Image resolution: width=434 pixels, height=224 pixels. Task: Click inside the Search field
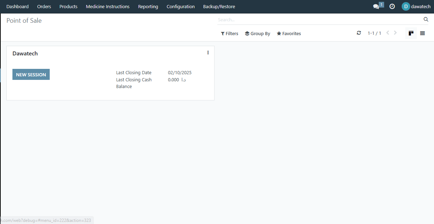(x=320, y=20)
